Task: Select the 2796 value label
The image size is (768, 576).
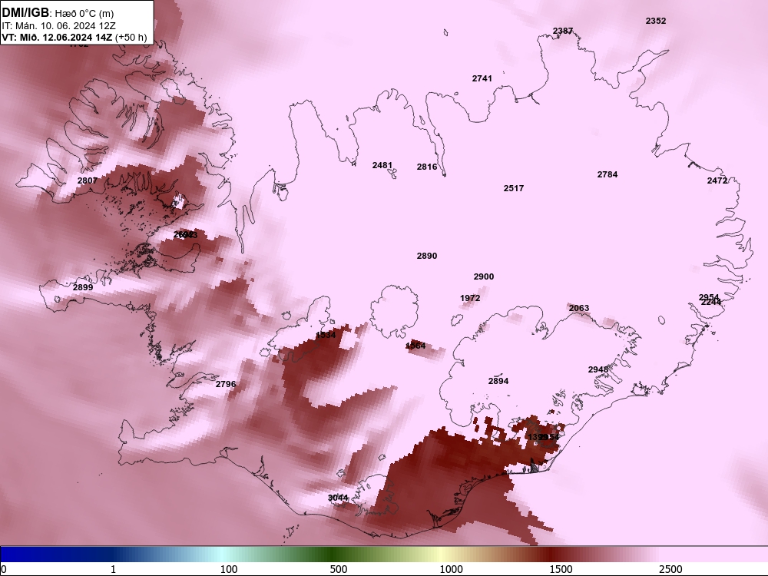Action: 226,384
